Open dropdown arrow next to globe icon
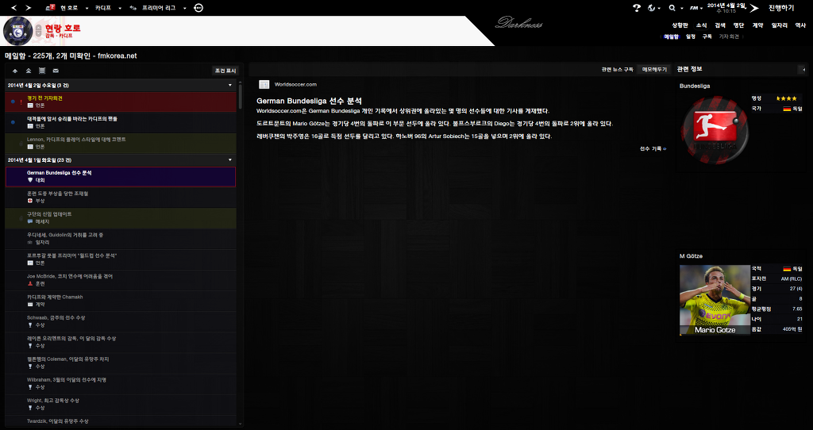The height and width of the screenshot is (430, 813). pos(660,8)
